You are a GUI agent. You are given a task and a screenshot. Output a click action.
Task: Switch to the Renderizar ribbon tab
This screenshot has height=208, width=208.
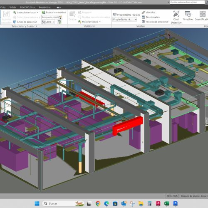point(45,7)
